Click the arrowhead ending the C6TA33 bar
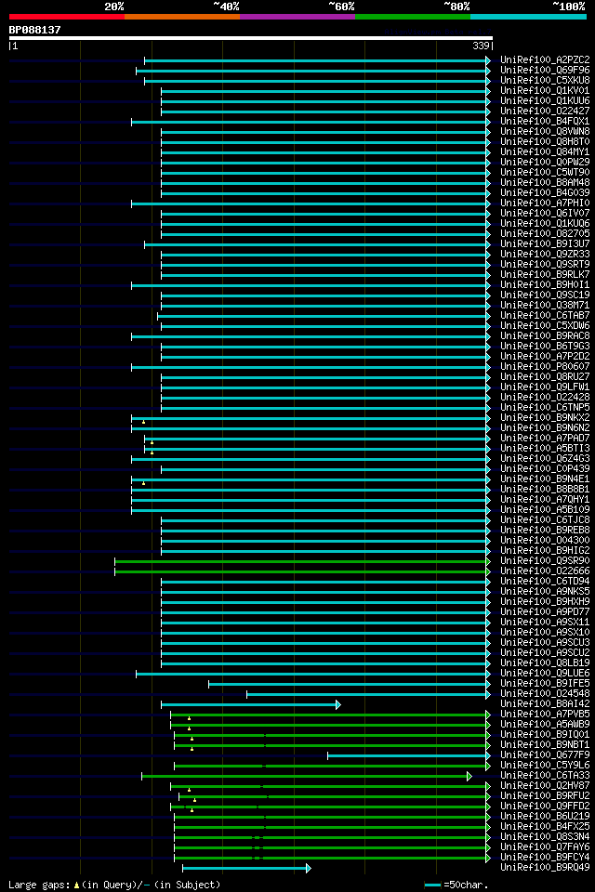 pyautogui.click(x=469, y=777)
